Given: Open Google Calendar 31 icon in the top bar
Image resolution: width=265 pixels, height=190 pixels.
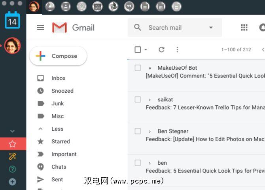Looking at the screenshot, I should (97, 7).
